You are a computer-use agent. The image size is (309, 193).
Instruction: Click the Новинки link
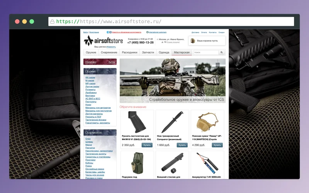[x=90, y=62]
